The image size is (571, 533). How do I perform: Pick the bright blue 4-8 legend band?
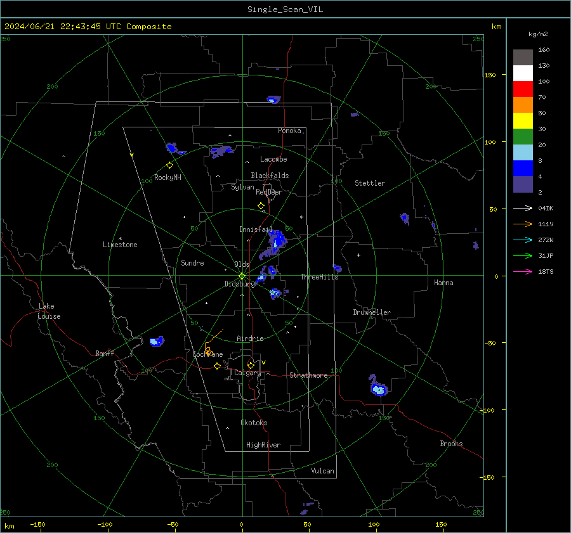[x=523, y=169]
